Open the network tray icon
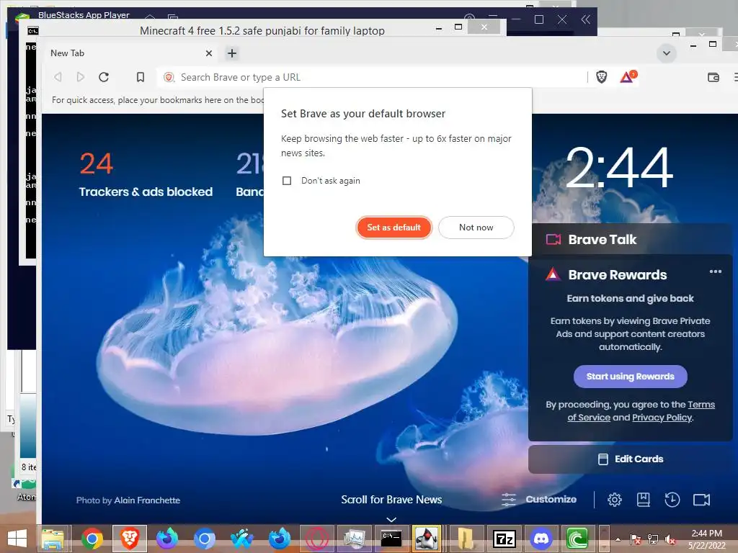 coord(652,539)
